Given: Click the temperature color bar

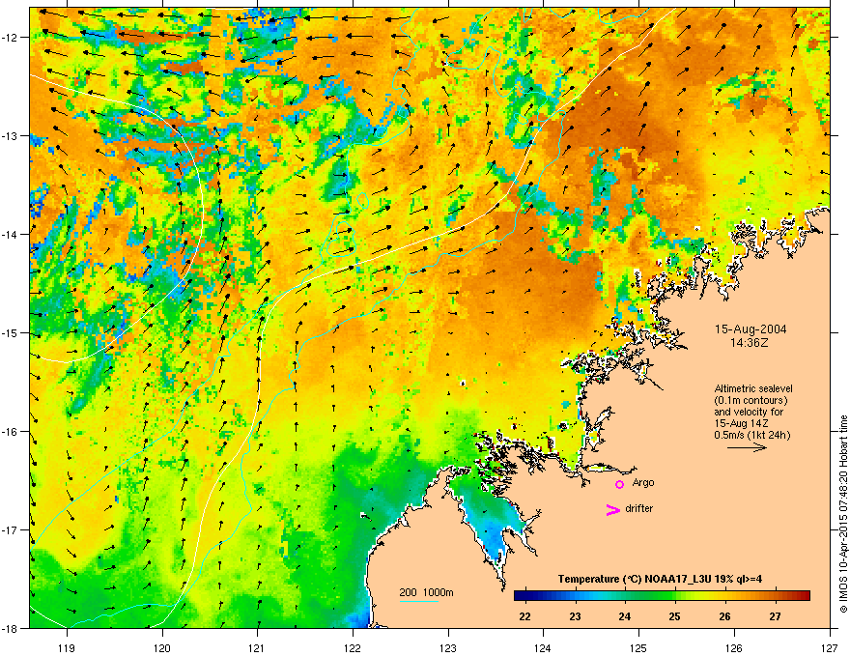Looking at the screenshot, I should point(662,595).
